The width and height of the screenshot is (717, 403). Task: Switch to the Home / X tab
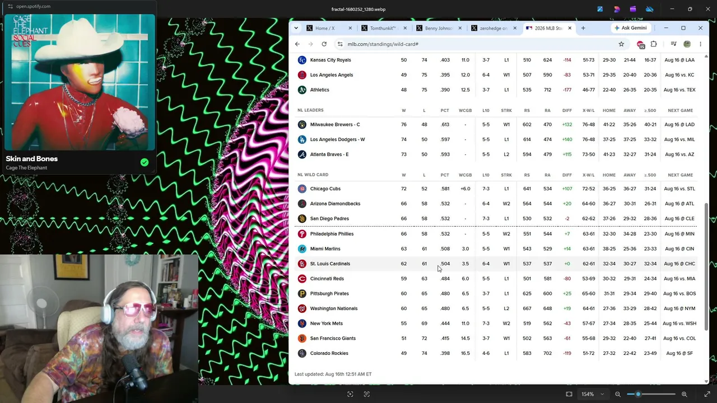329,28
